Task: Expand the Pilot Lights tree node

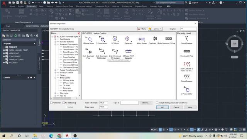Action: point(55,93)
